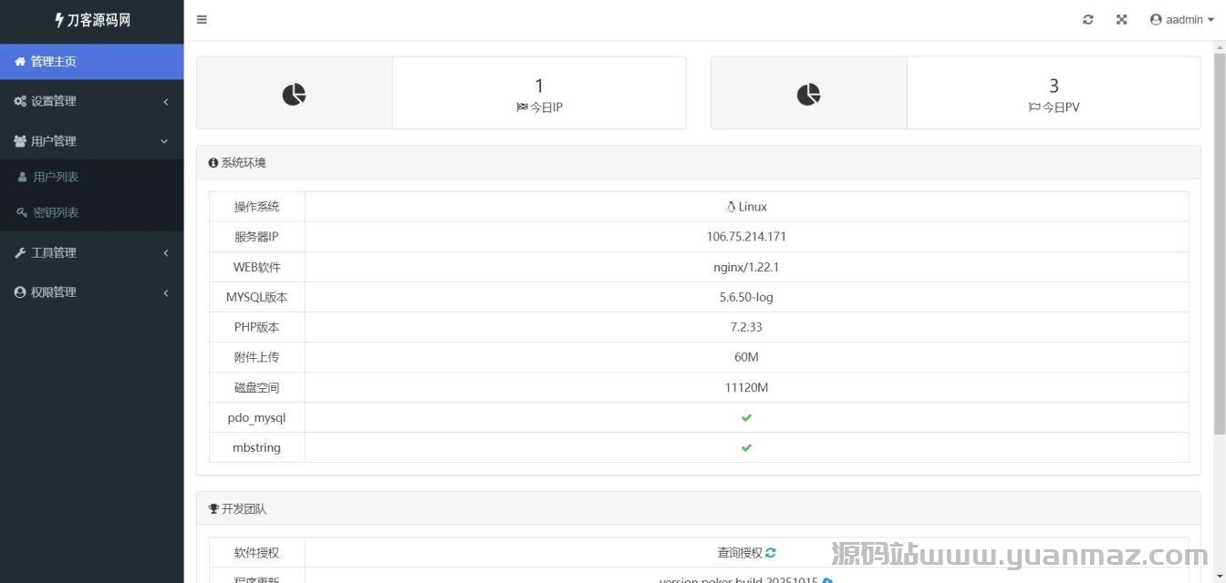Open the aadmin user dropdown
The image size is (1226, 583).
[x=1182, y=19]
